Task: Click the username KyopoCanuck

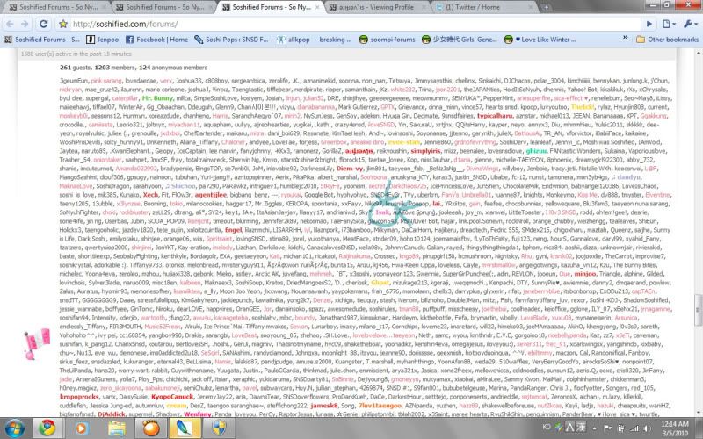Action: pos(172,397)
